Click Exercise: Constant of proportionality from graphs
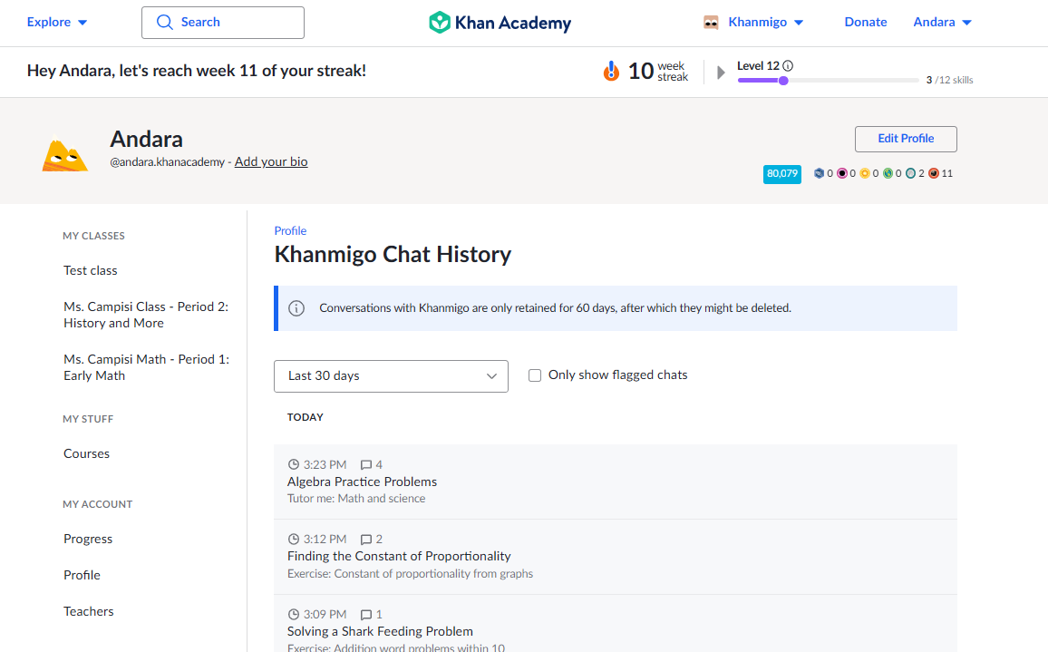This screenshot has height=652, width=1048. click(410, 574)
